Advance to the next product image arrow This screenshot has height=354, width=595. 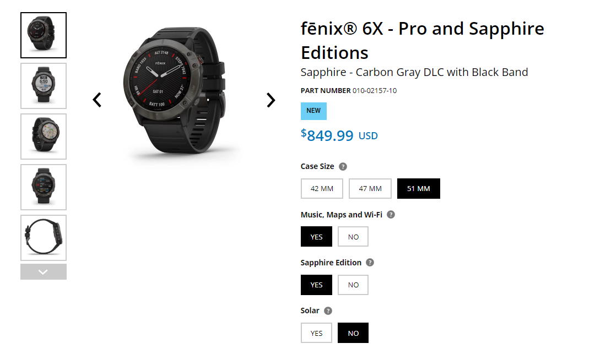coord(271,100)
